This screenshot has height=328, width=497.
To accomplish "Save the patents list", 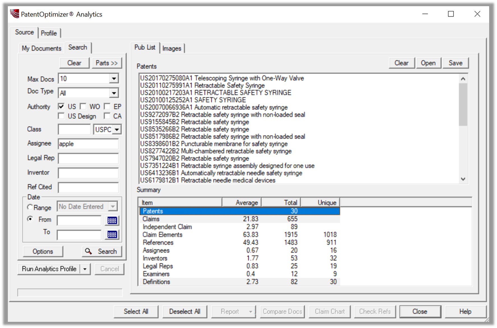I will tap(456, 63).
